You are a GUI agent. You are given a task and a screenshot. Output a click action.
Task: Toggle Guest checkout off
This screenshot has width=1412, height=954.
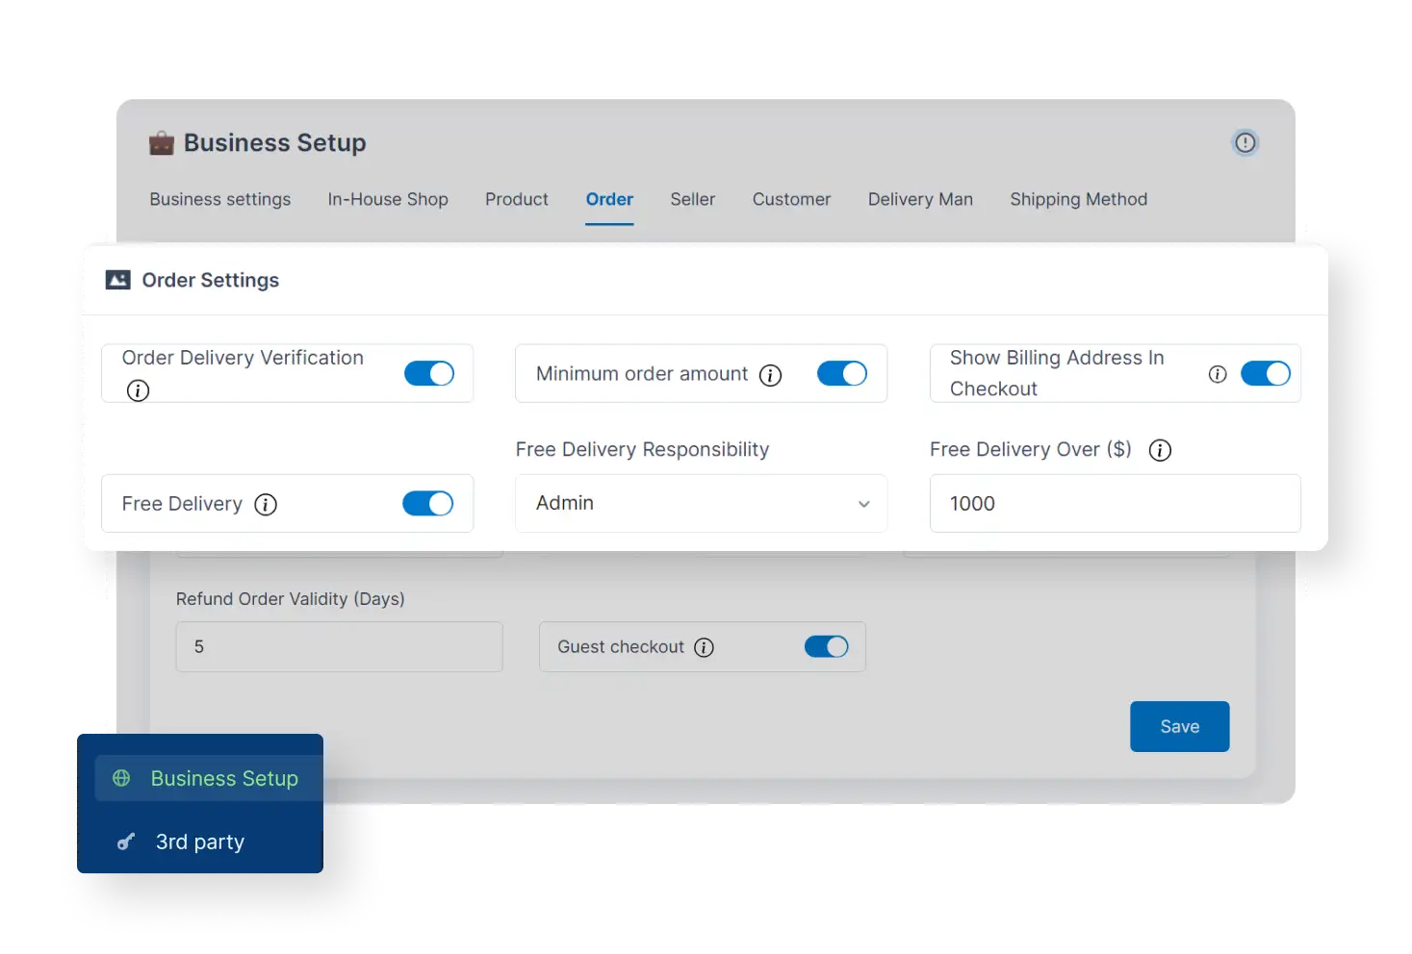click(x=826, y=646)
